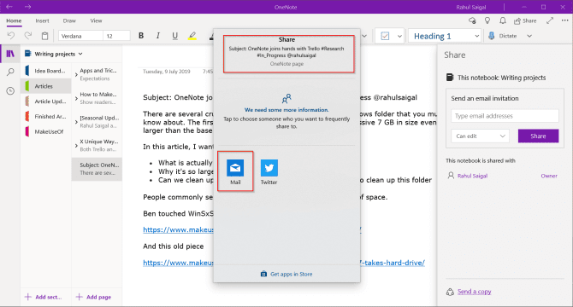Redo the last action
This screenshot has width=573, height=307.
point(27,35)
